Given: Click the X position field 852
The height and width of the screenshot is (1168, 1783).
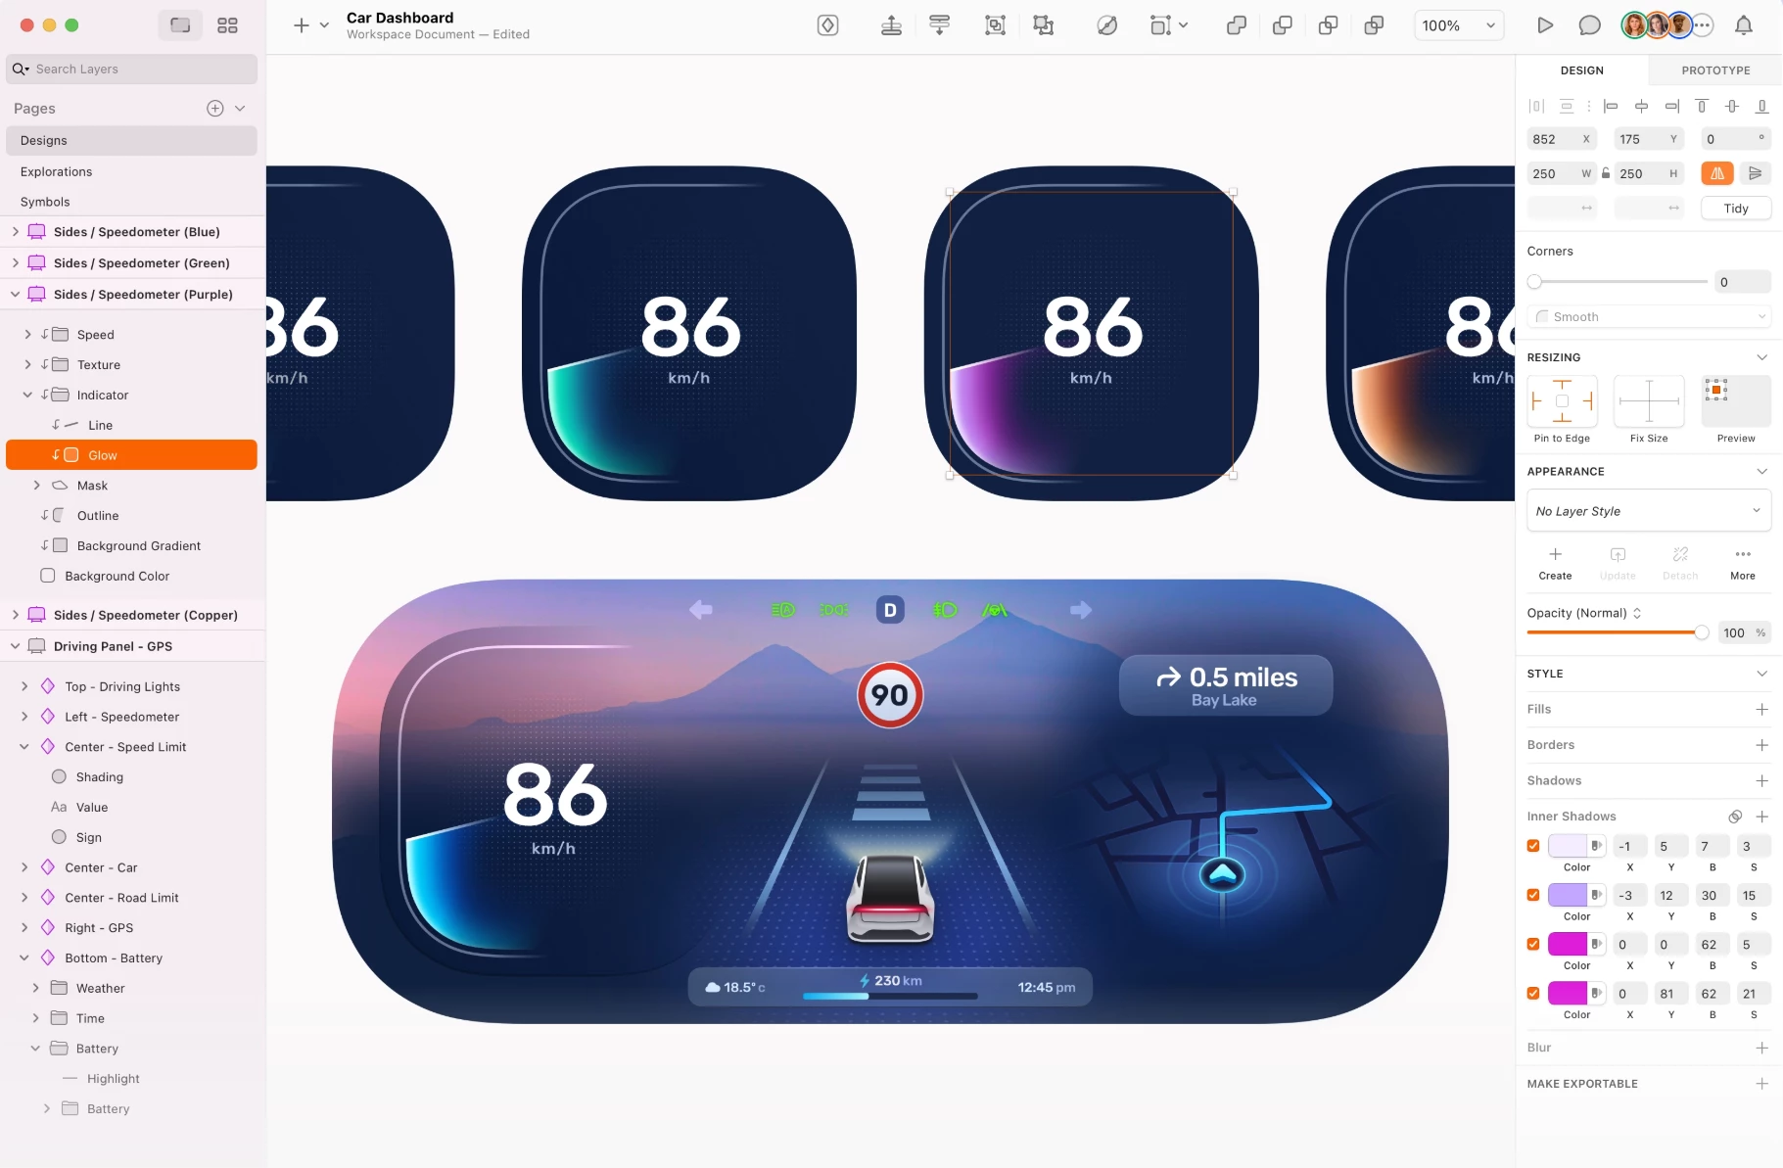Looking at the screenshot, I should click(1562, 139).
